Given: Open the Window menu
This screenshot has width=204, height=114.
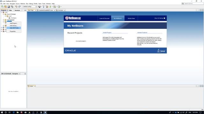Looking at the screenshot, I should [48, 3].
